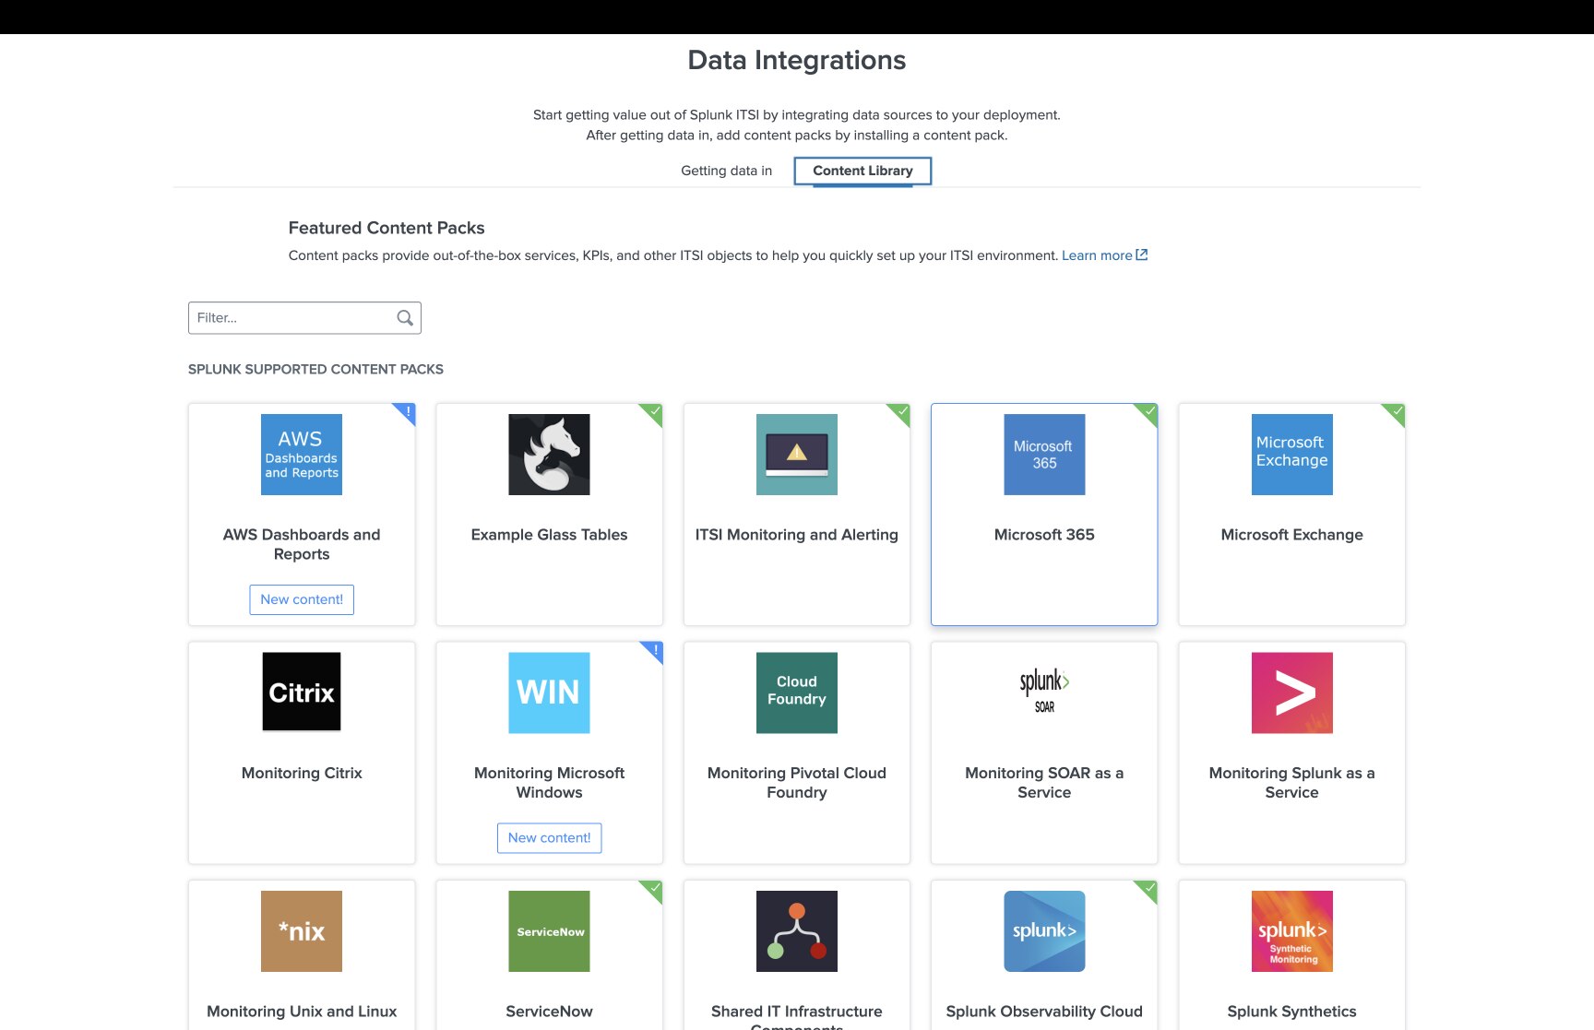Click New content! on Monitoring Microsoft Windows
The height and width of the screenshot is (1030, 1594).
tap(549, 837)
